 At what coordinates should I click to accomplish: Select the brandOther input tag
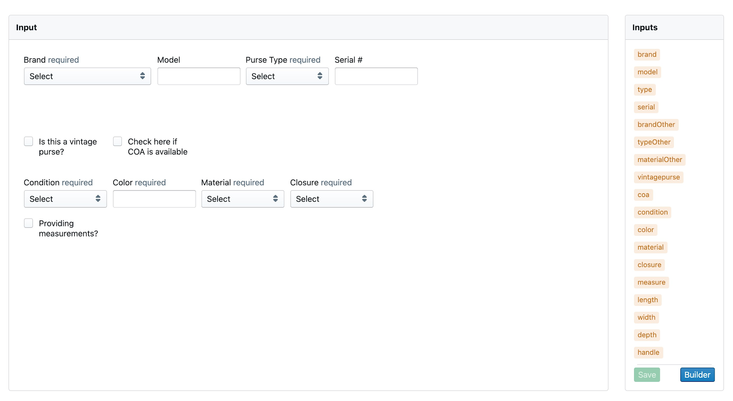(x=656, y=125)
